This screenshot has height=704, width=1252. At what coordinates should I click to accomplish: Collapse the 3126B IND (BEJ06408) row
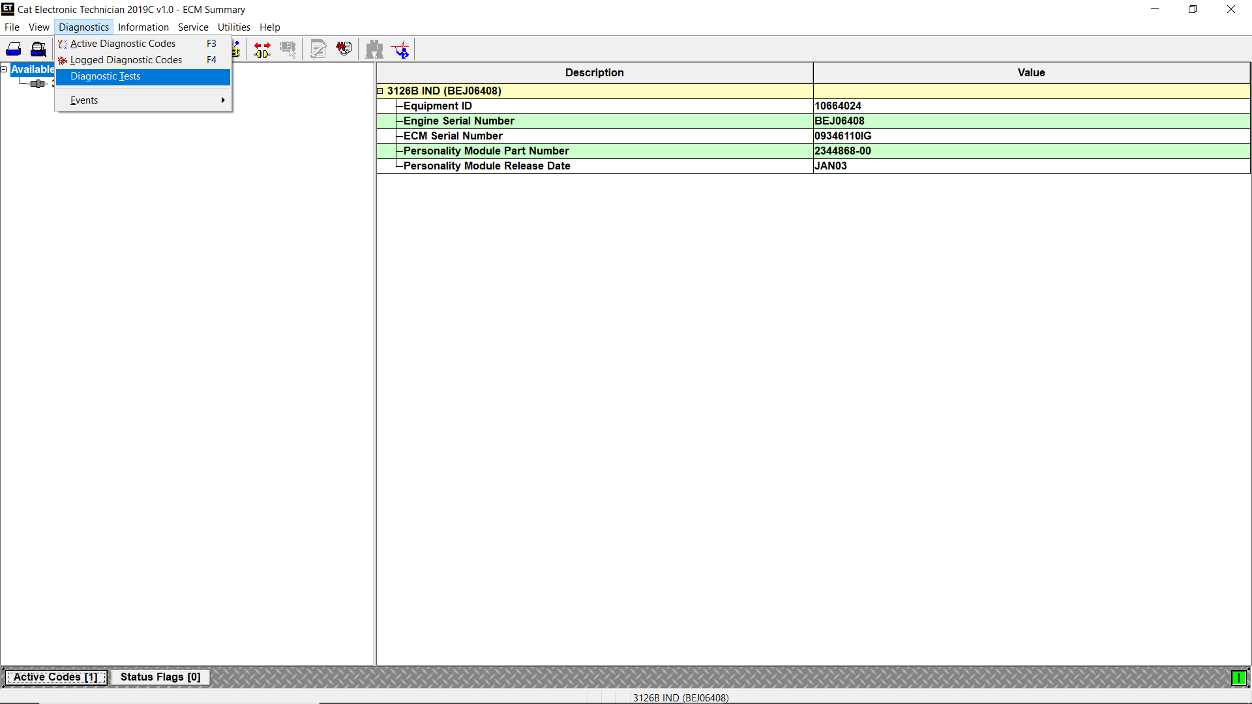click(x=380, y=91)
